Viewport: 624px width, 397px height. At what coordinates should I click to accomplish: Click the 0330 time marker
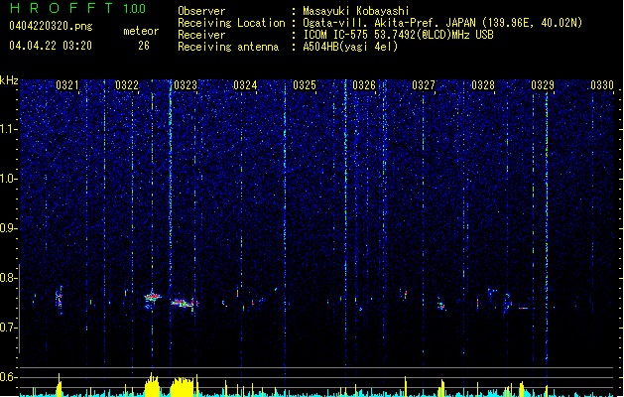coord(602,85)
